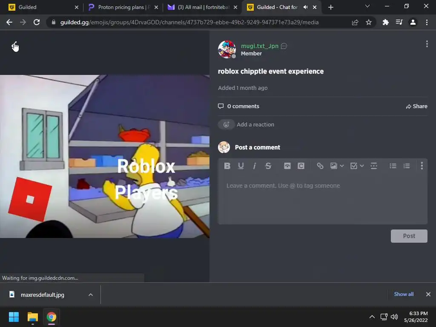Open Chrome three-dot main menu
The height and width of the screenshot is (327, 436).
(427, 22)
